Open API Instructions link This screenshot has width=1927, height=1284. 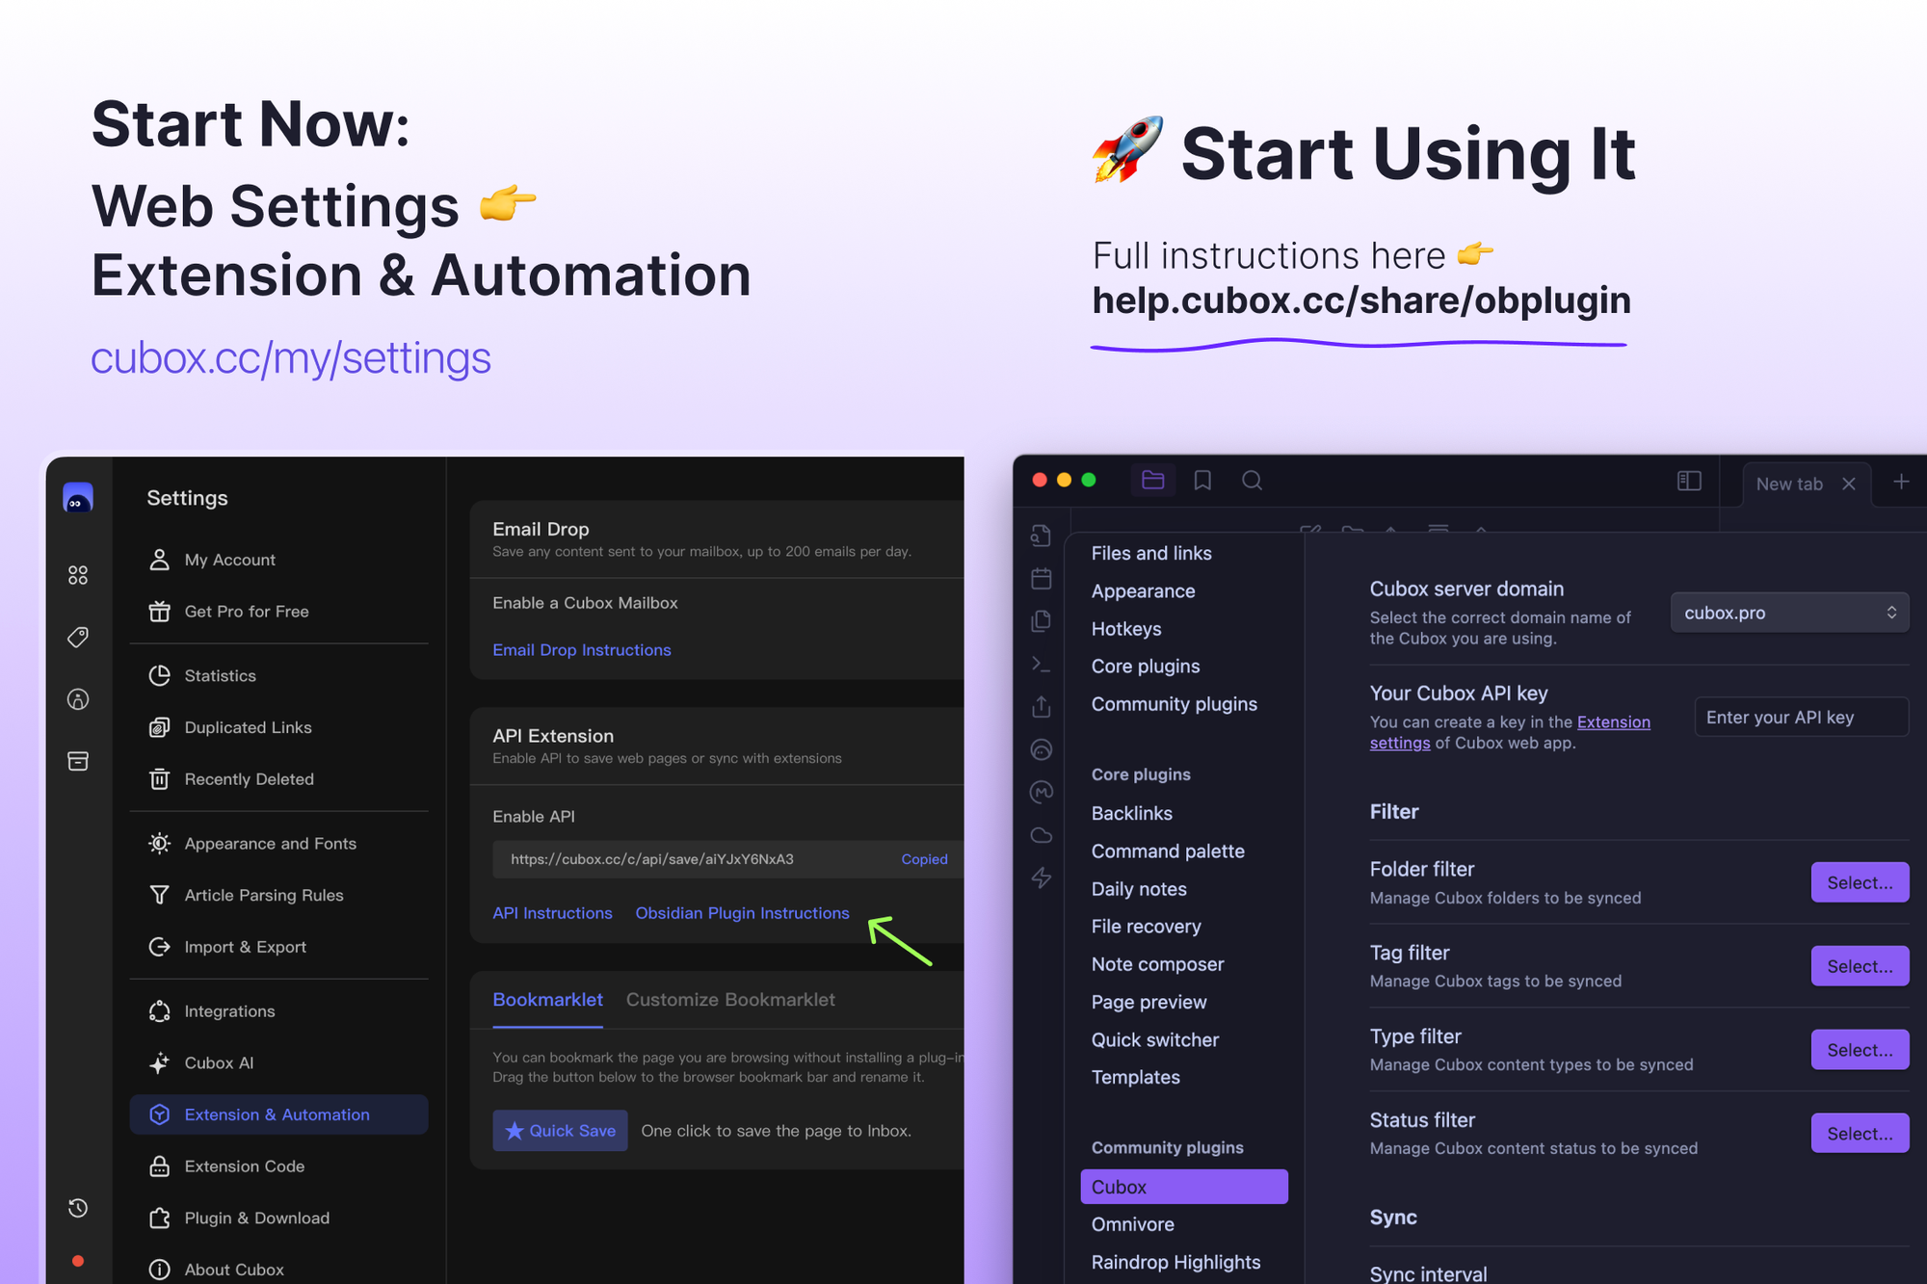(552, 913)
